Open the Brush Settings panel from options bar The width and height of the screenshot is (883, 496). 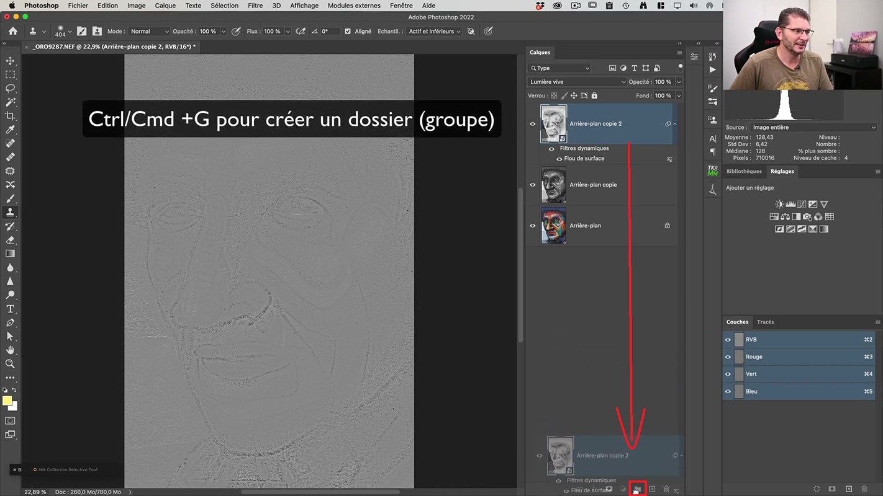pos(81,31)
